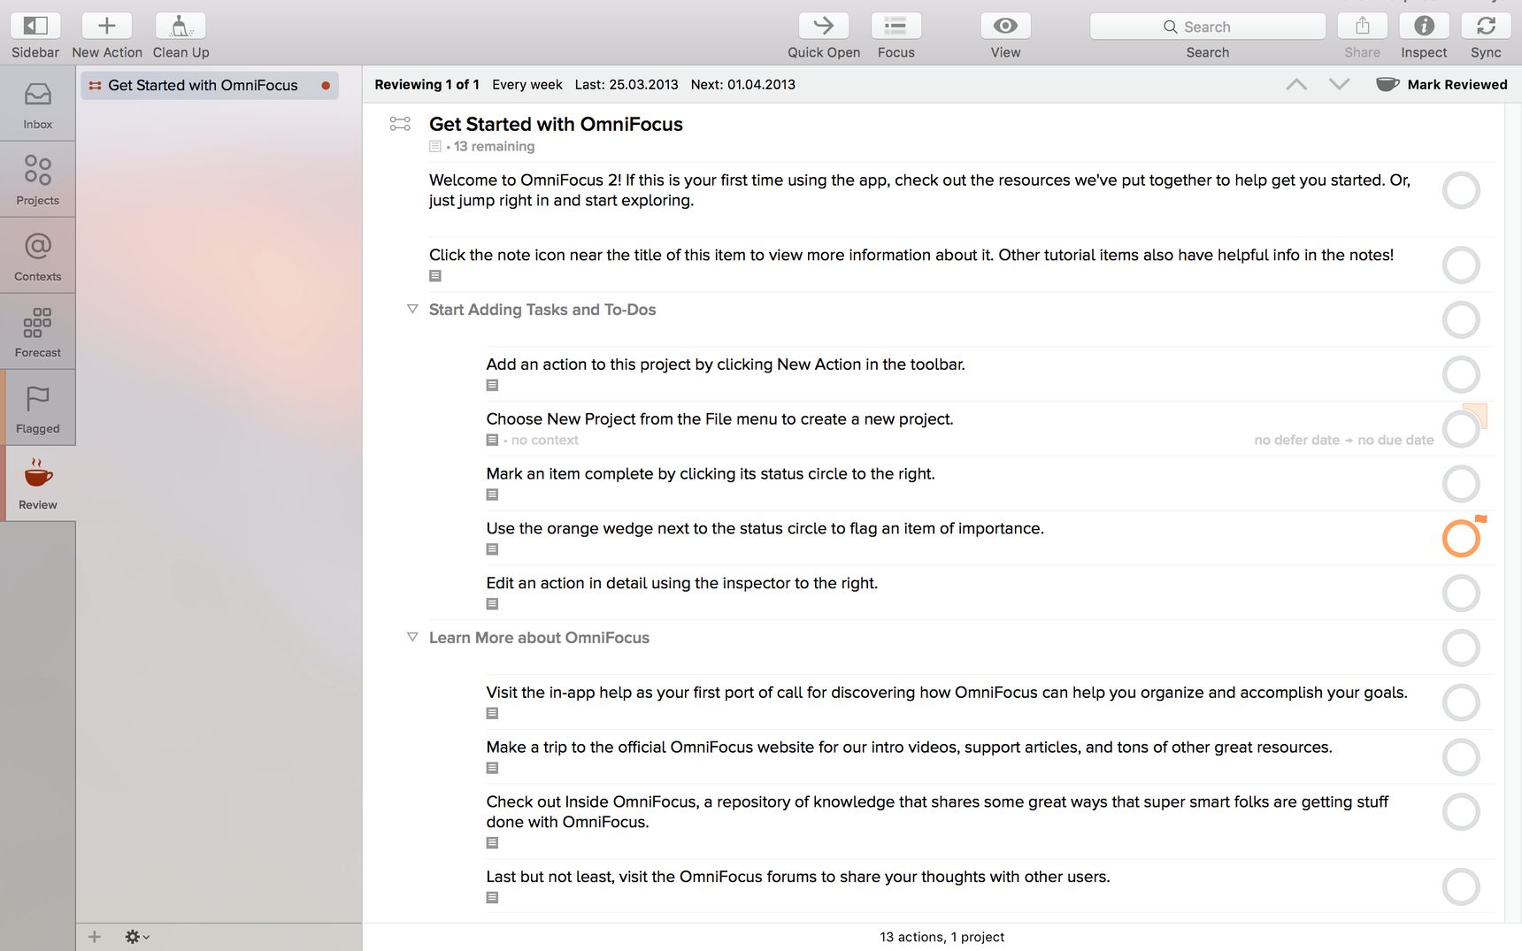Switch to Projects perspective
The width and height of the screenshot is (1522, 951).
[x=37, y=180]
